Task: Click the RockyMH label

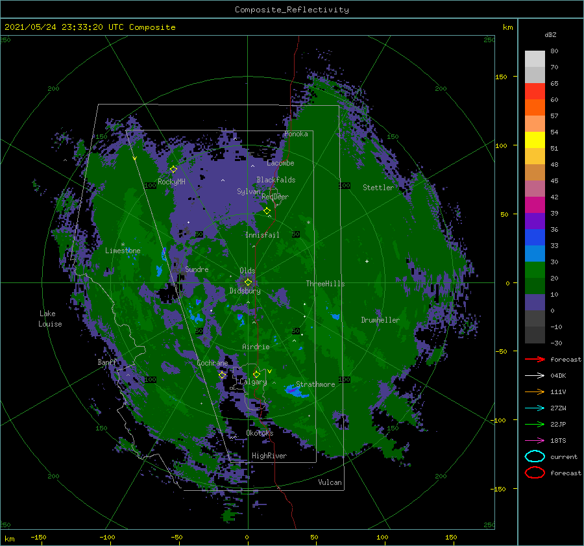Action: pyautogui.click(x=171, y=182)
